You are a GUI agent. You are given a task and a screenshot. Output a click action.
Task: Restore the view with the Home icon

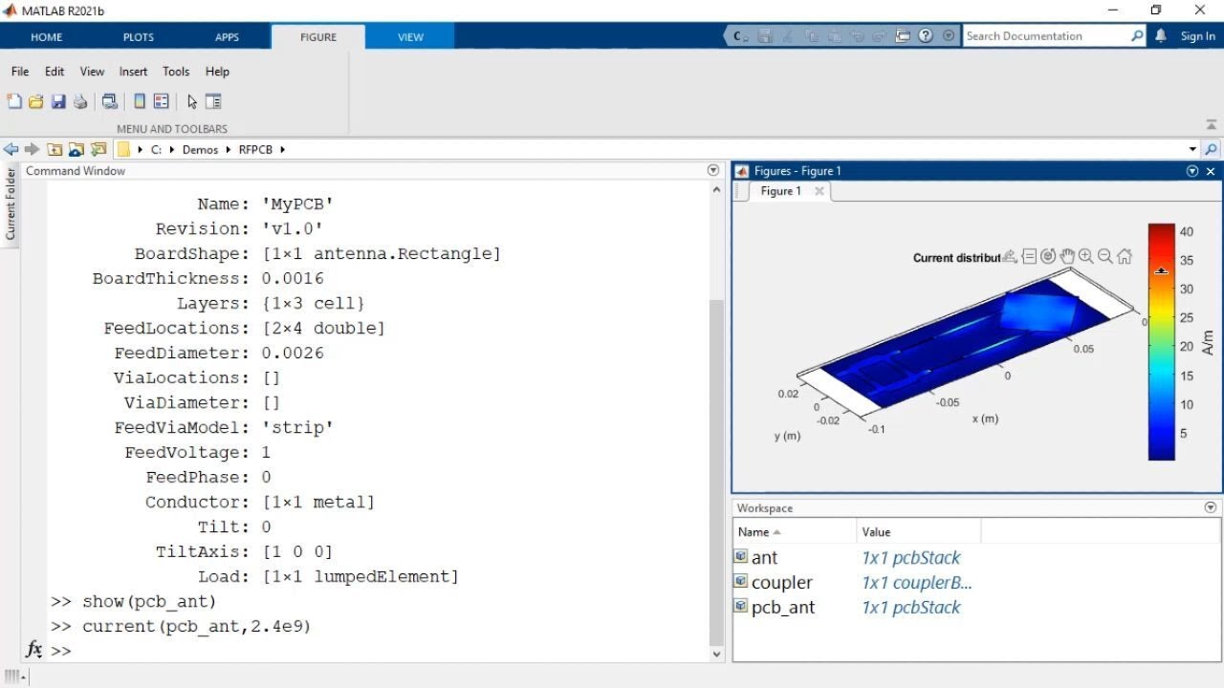[1125, 256]
